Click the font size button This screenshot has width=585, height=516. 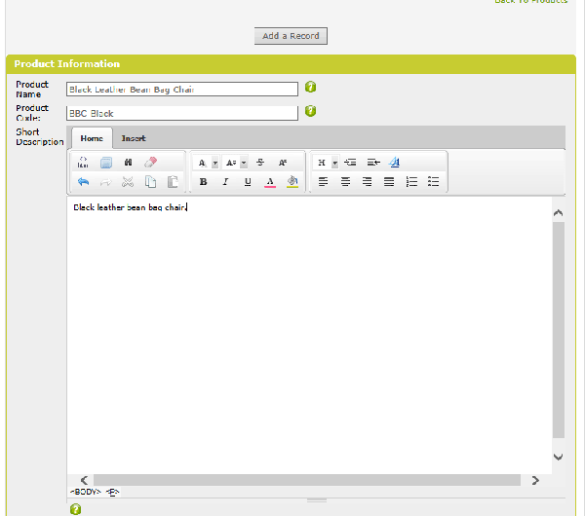231,163
